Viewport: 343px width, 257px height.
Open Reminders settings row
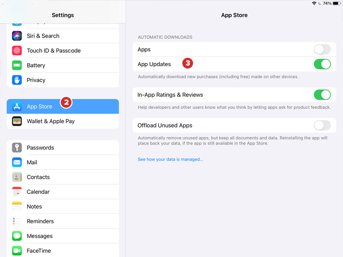[x=63, y=221]
